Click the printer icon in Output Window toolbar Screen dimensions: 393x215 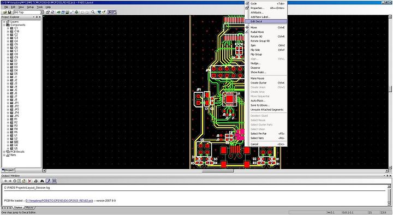[36, 181]
